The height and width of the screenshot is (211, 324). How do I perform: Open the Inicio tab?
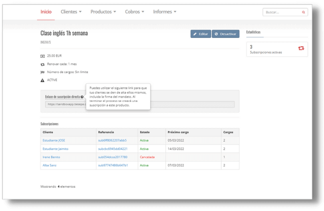coord(46,12)
